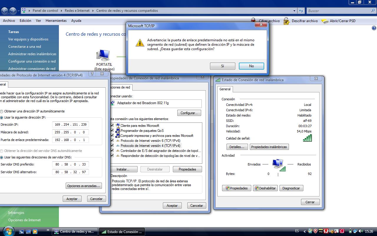The image size is (377, 236).
Task: Click the back navigation arrow
Action: tap(5, 11)
